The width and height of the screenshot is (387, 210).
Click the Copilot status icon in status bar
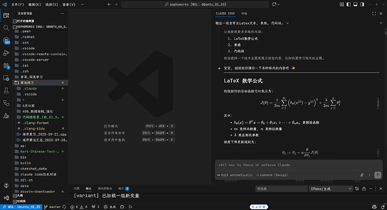[x=375, y=207]
